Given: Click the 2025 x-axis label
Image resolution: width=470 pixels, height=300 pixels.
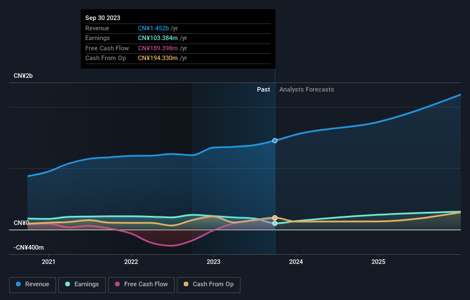Looking at the screenshot, I should pos(378,262).
